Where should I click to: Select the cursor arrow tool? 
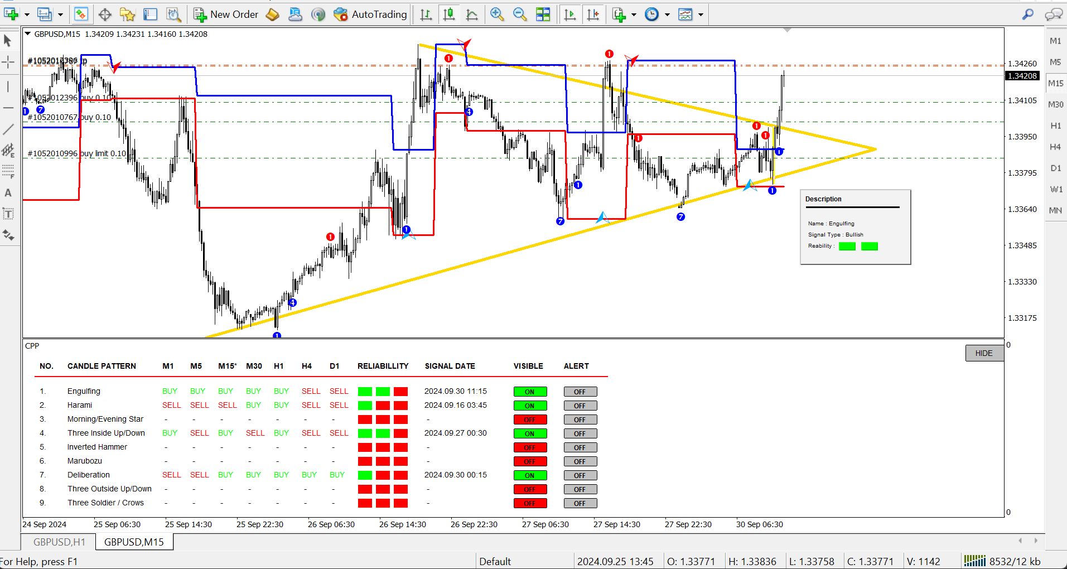click(8, 41)
